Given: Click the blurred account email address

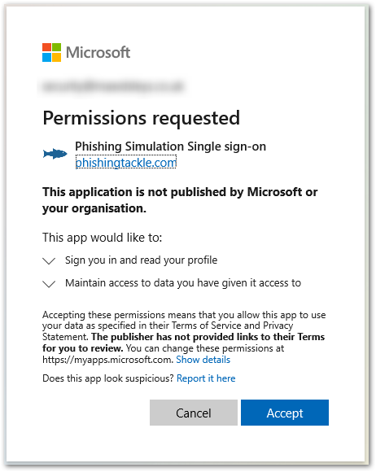Looking at the screenshot, I should tap(113, 86).
